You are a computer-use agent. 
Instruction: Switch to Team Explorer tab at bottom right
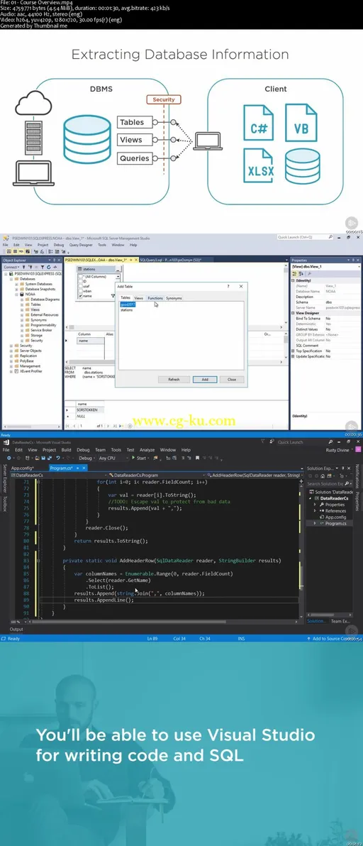tap(341, 621)
